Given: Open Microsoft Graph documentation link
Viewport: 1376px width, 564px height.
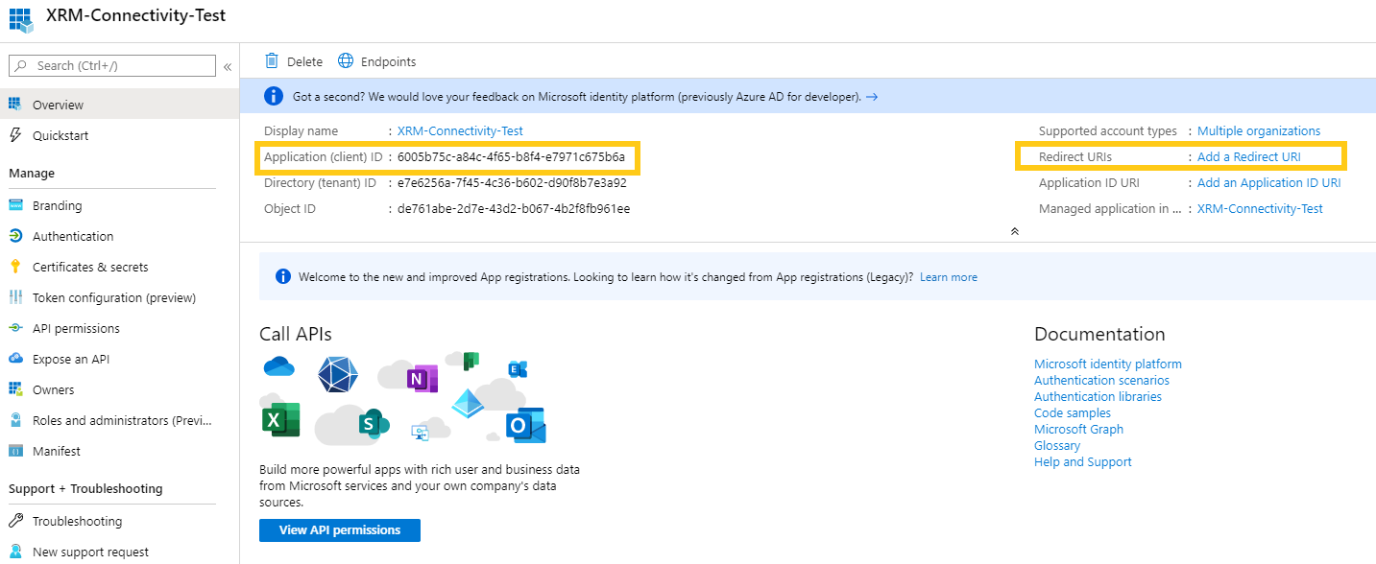Looking at the screenshot, I should pyautogui.click(x=1078, y=429).
